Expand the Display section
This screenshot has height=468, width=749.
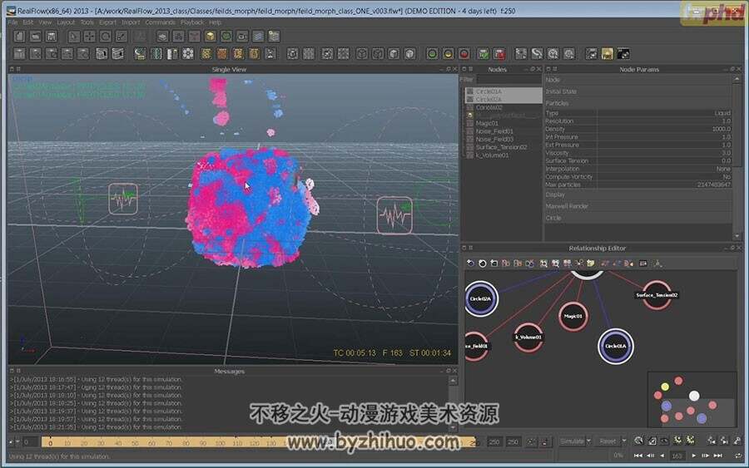[637, 195]
